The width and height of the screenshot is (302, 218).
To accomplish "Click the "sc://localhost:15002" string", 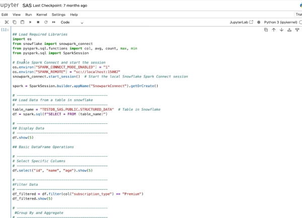I will [x=97, y=72].
